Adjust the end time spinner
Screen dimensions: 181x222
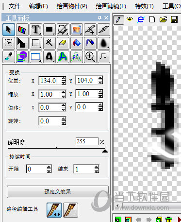pos(97,169)
